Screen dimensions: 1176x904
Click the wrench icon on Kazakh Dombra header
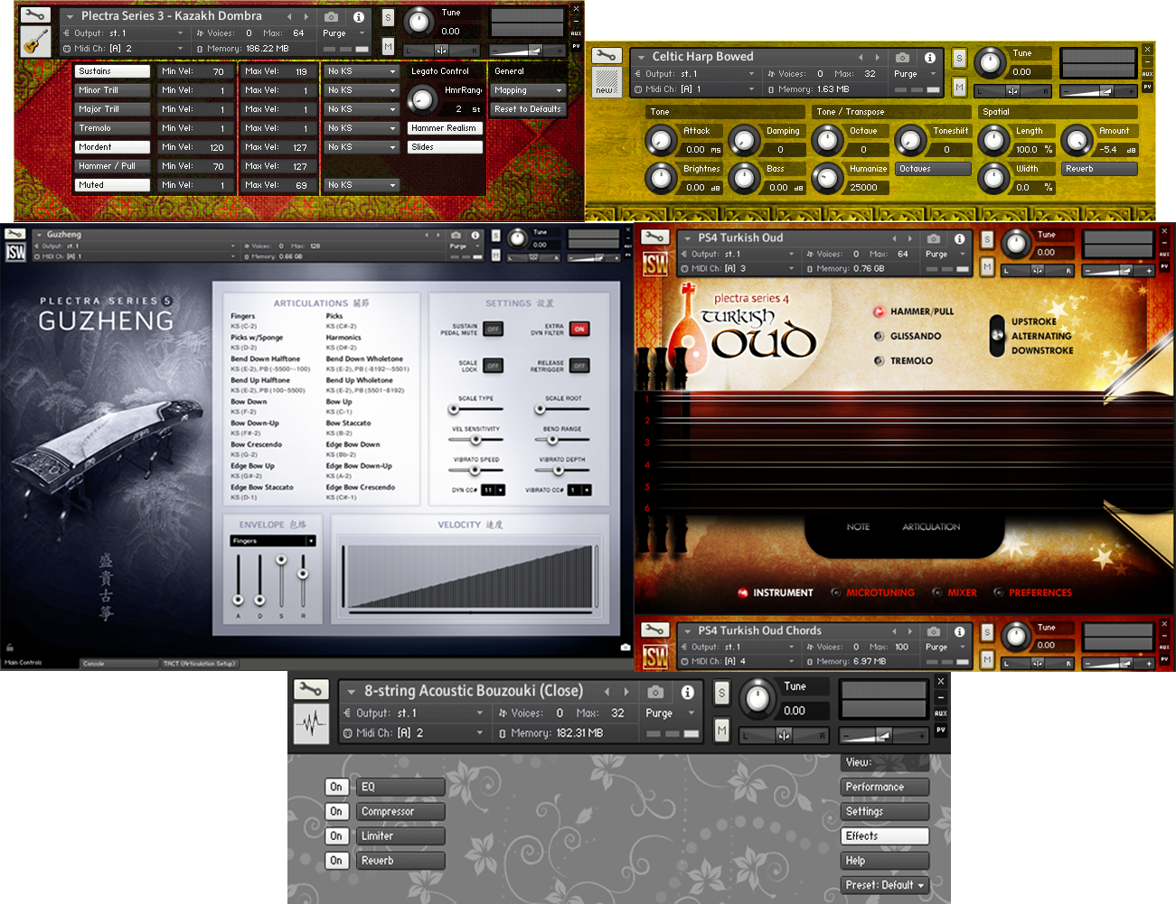tap(34, 15)
